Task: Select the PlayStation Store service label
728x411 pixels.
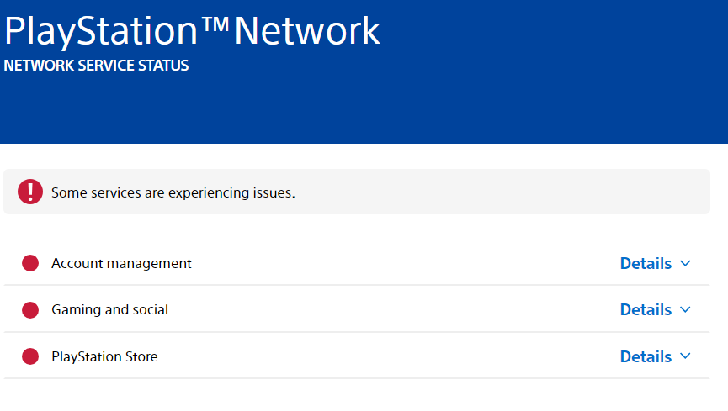Action: pos(104,356)
